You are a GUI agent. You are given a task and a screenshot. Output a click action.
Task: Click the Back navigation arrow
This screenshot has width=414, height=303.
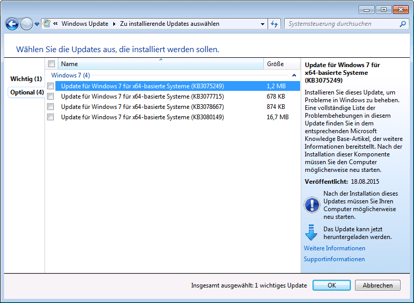tap(12, 24)
